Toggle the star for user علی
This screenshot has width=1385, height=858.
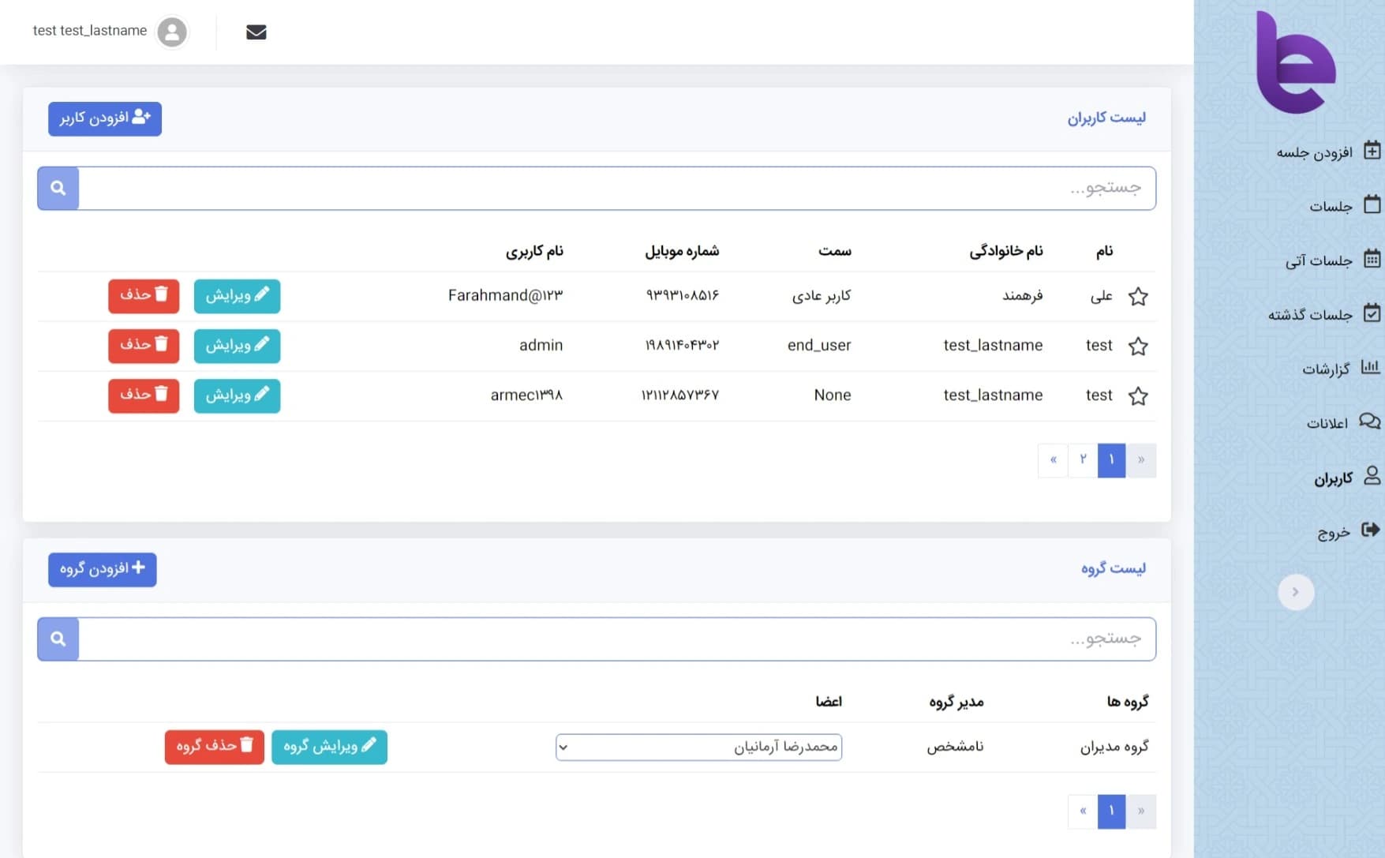pyautogui.click(x=1138, y=297)
